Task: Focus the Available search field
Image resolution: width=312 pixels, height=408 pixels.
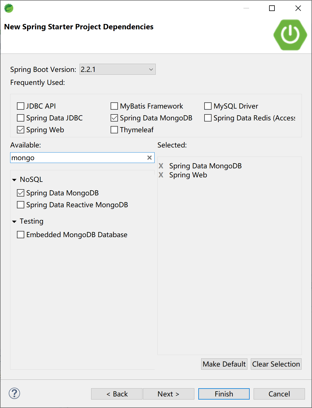Action: coord(78,158)
